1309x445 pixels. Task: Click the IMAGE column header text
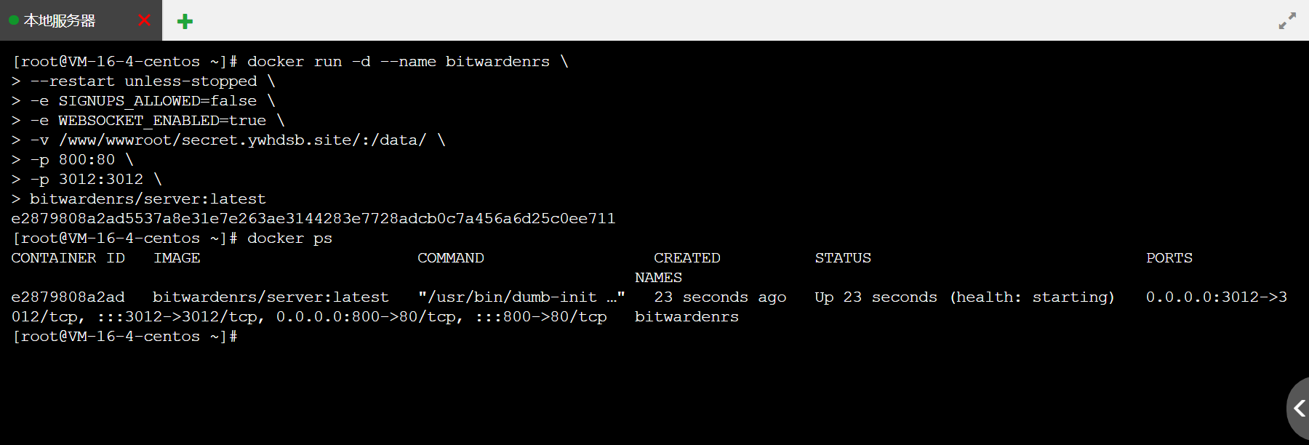click(177, 258)
